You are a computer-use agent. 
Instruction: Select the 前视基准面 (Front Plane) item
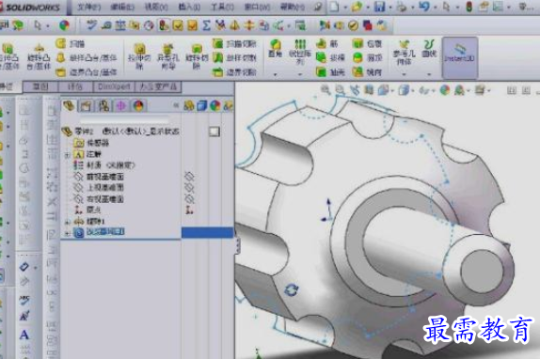99,177
